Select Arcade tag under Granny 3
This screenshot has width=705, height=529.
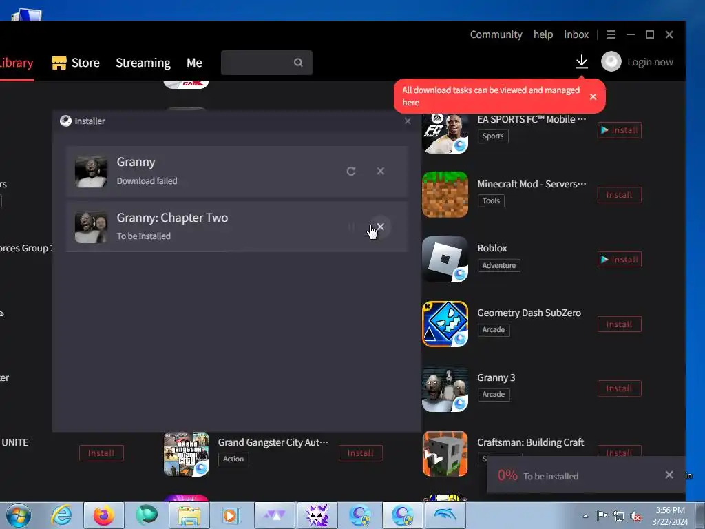click(493, 395)
